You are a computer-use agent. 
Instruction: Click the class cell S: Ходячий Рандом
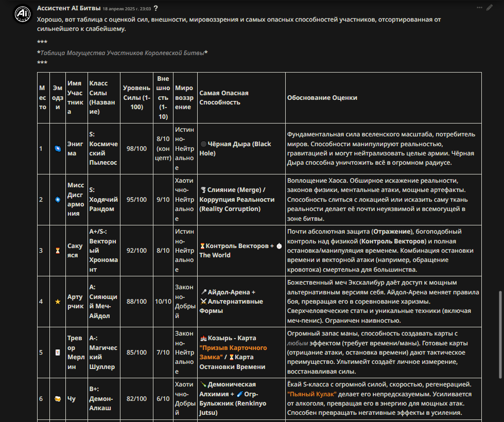tap(104, 199)
